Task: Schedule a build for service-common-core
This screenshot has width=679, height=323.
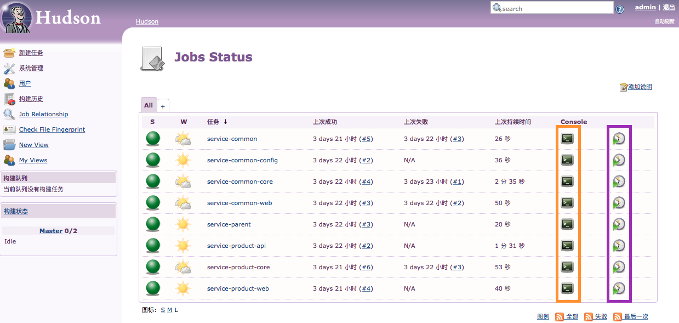Action: pyautogui.click(x=619, y=182)
